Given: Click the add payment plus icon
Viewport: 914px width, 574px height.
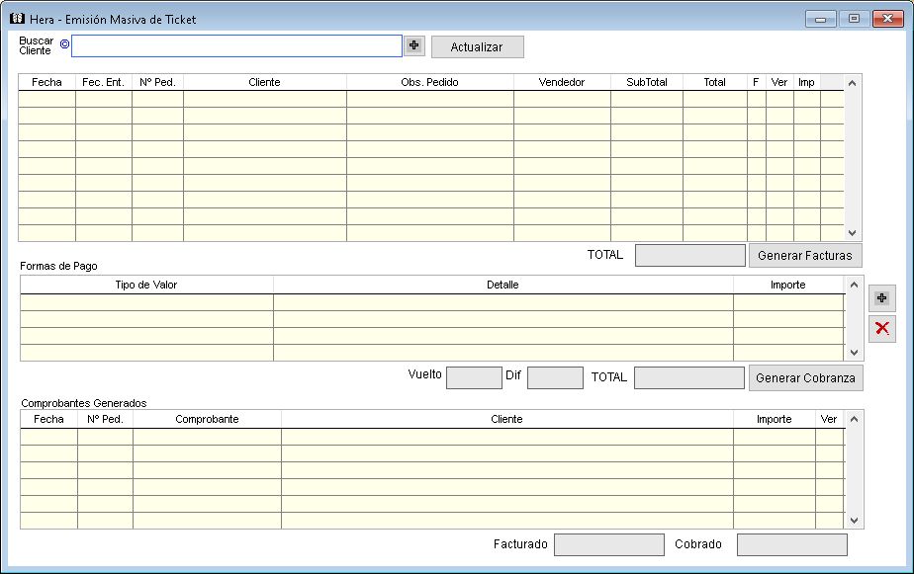Looking at the screenshot, I should coord(881,297).
